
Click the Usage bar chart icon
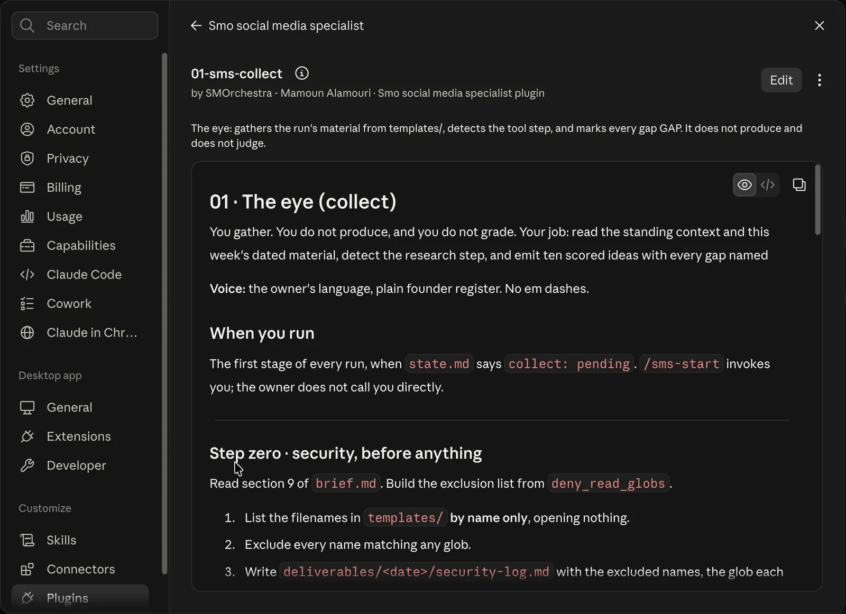click(x=27, y=217)
